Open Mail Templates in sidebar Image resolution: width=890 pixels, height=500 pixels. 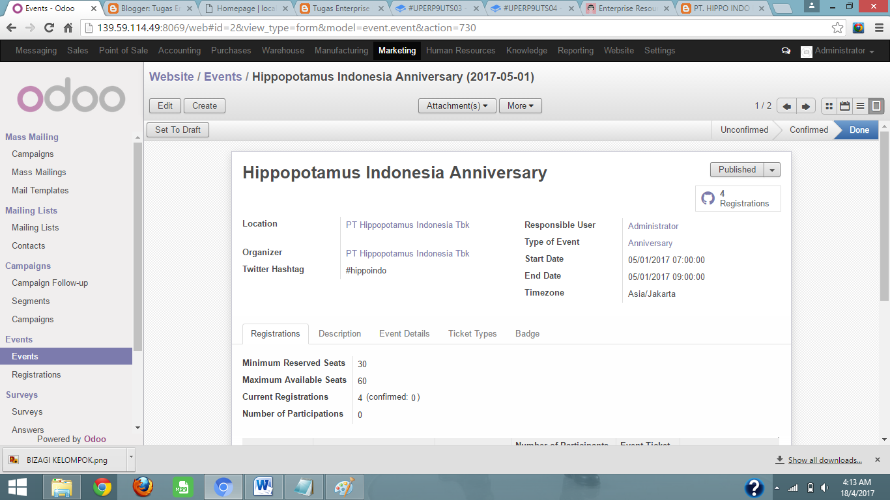[x=40, y=191]
